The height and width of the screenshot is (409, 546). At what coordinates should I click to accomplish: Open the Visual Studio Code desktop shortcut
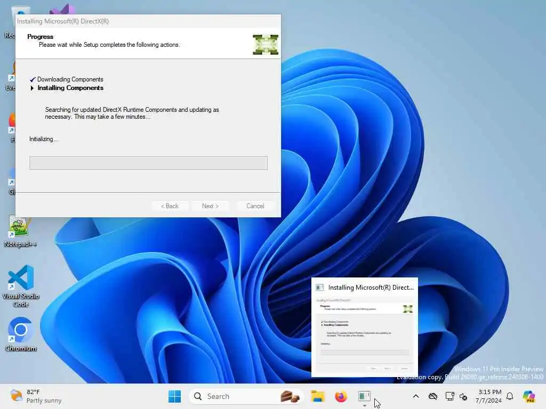(x=21, y=286)
